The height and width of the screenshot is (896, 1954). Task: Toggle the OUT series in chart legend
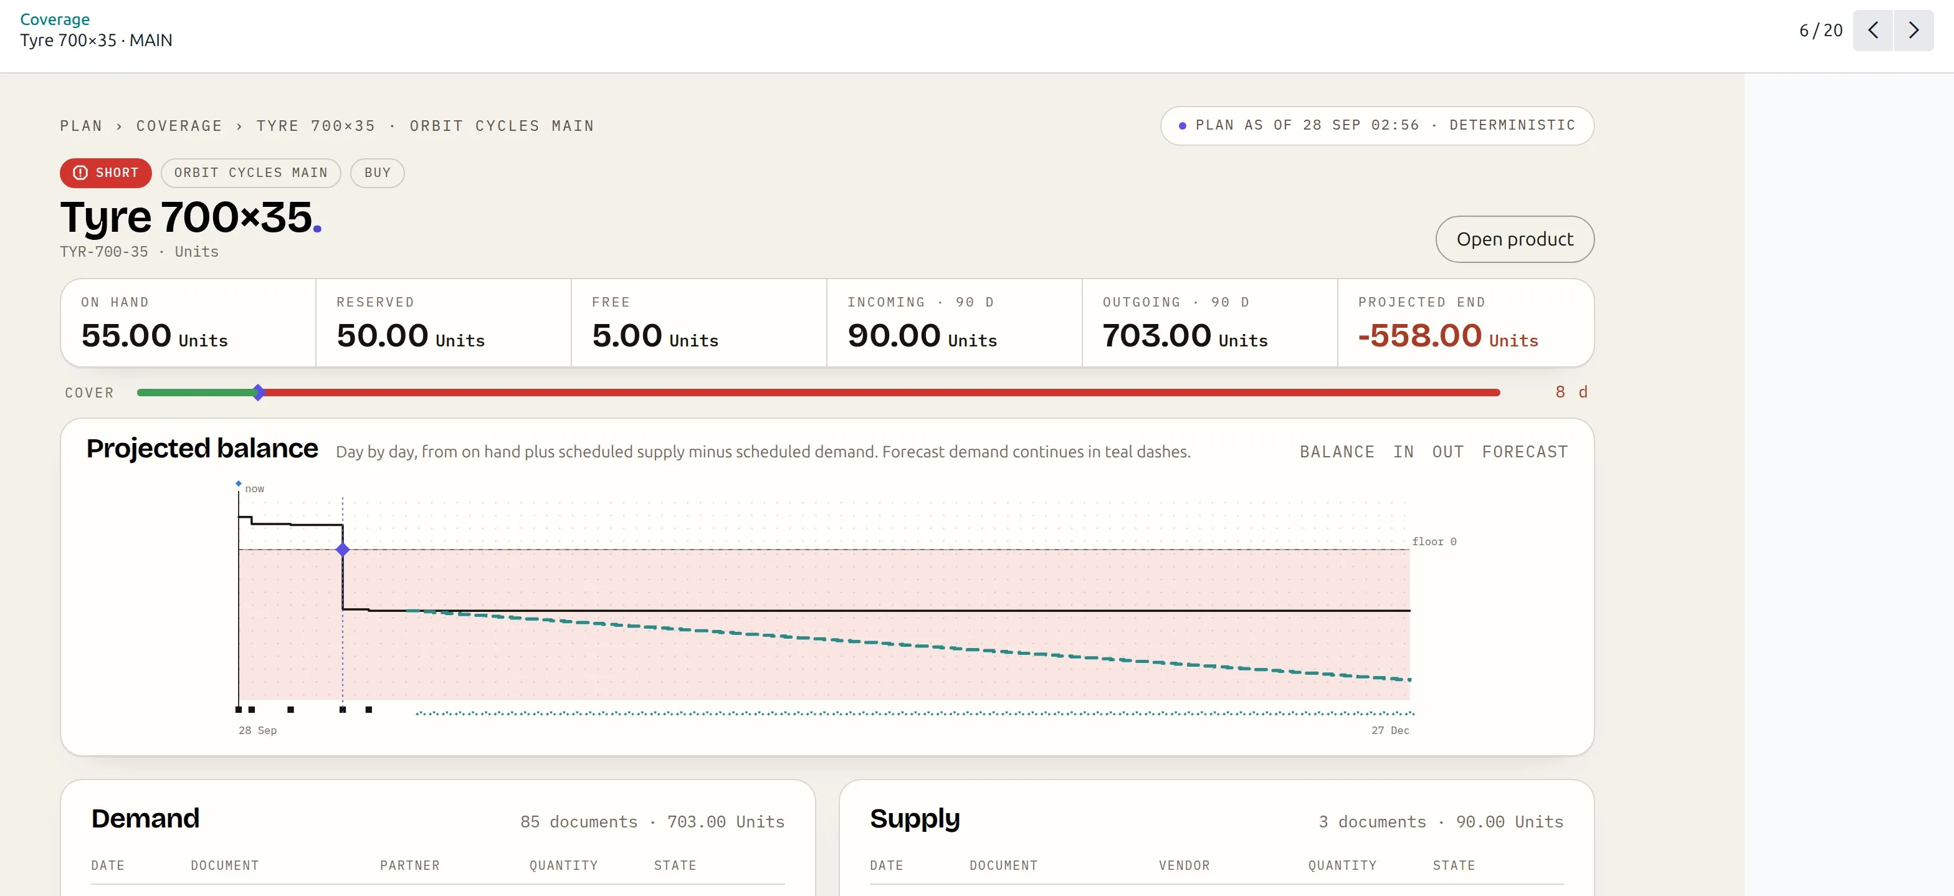coord(1447,451)
